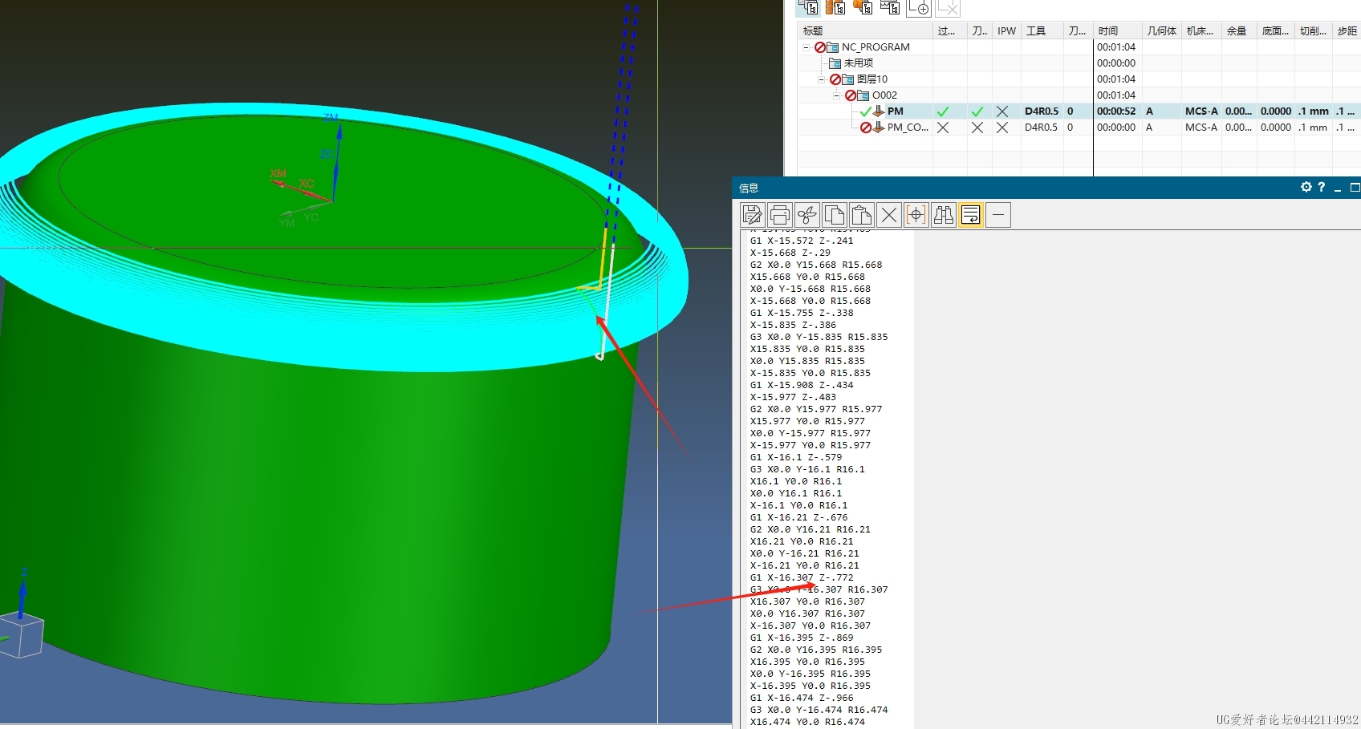This screenshot has height=729, width=1361.
Task: Click the Cut scissors icon
Action: pos(807,215)
